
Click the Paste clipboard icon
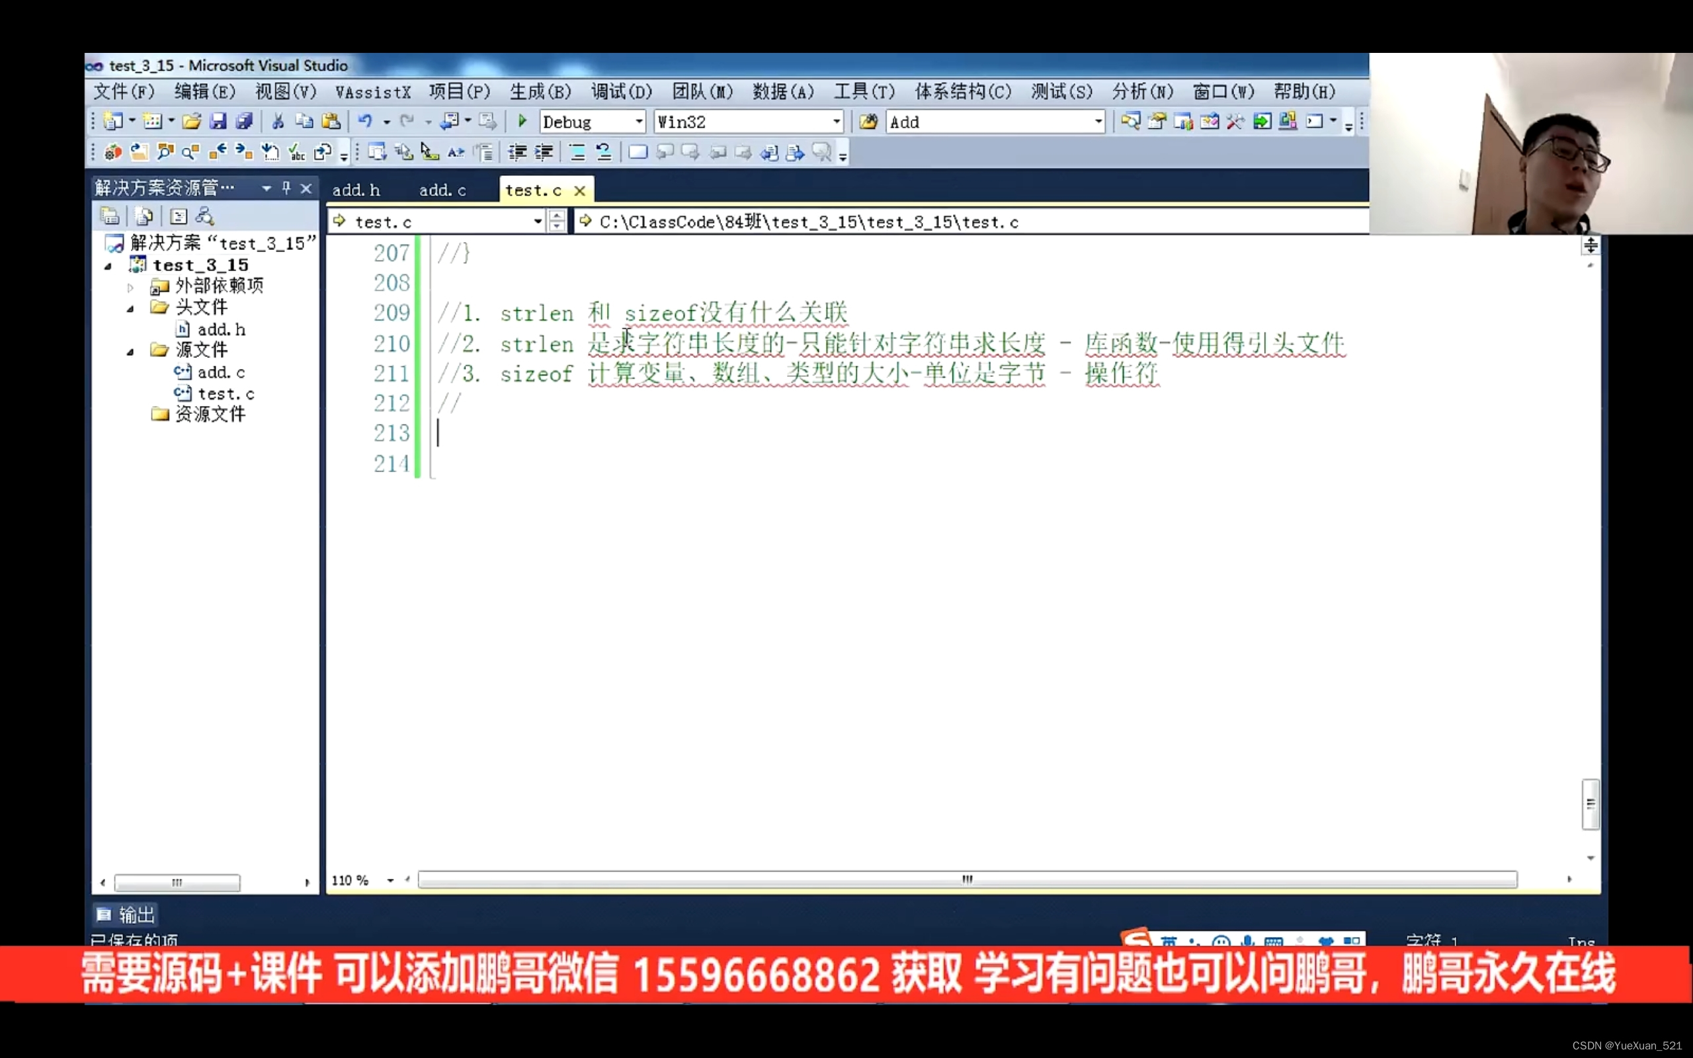[x=330, y=122]
